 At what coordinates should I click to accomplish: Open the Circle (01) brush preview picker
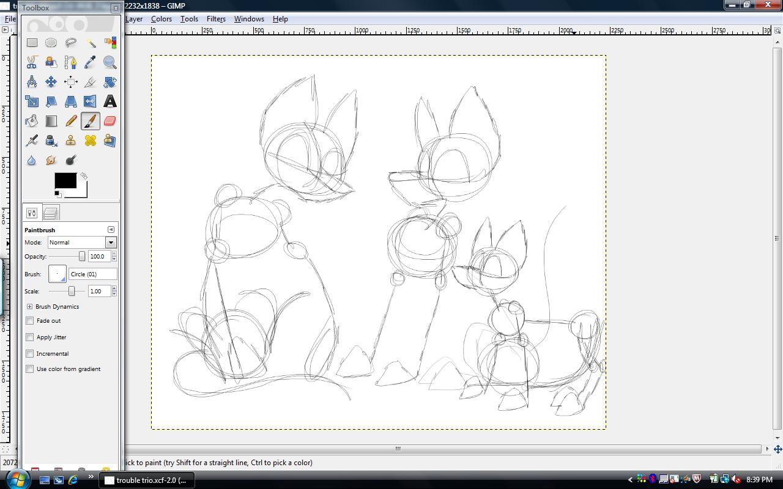[57, 274]
